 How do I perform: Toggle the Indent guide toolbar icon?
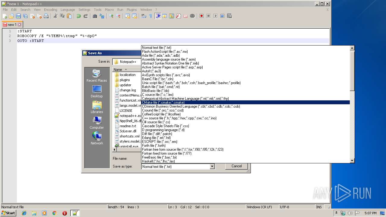click(158, 16)
